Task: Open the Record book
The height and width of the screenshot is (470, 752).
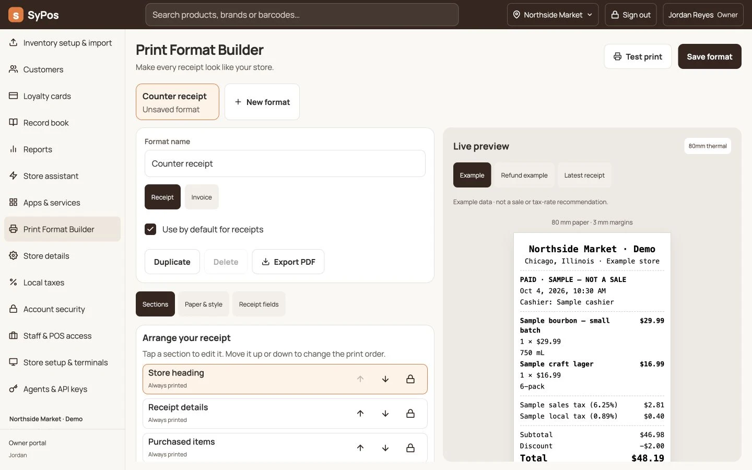Action: click(62, 123)
